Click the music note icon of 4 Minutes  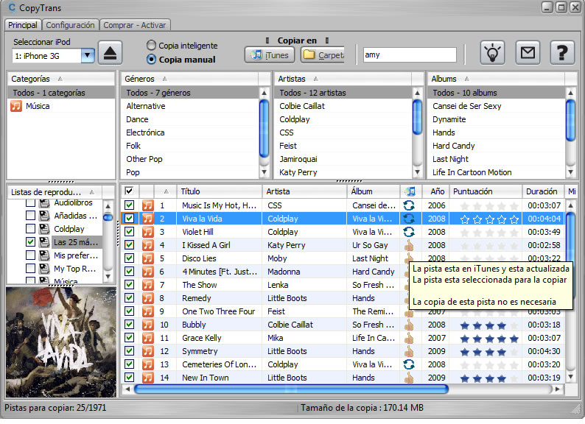[x=148, y=272]
